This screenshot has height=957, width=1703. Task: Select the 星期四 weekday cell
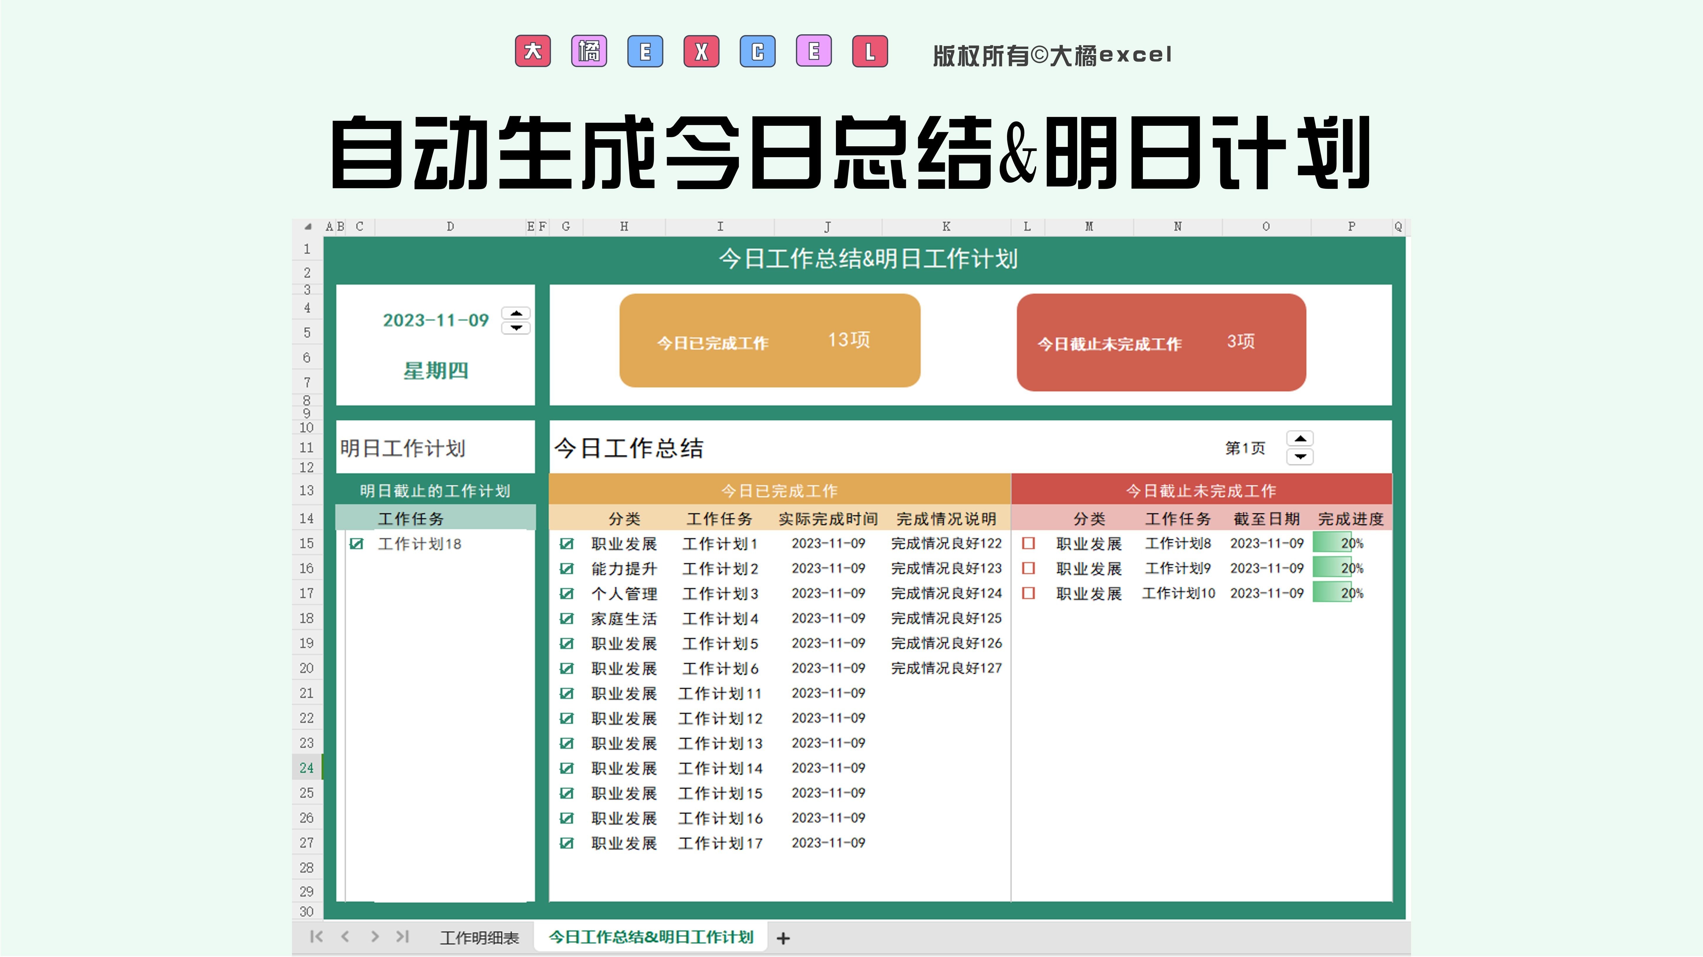click(x=436, y=371)
